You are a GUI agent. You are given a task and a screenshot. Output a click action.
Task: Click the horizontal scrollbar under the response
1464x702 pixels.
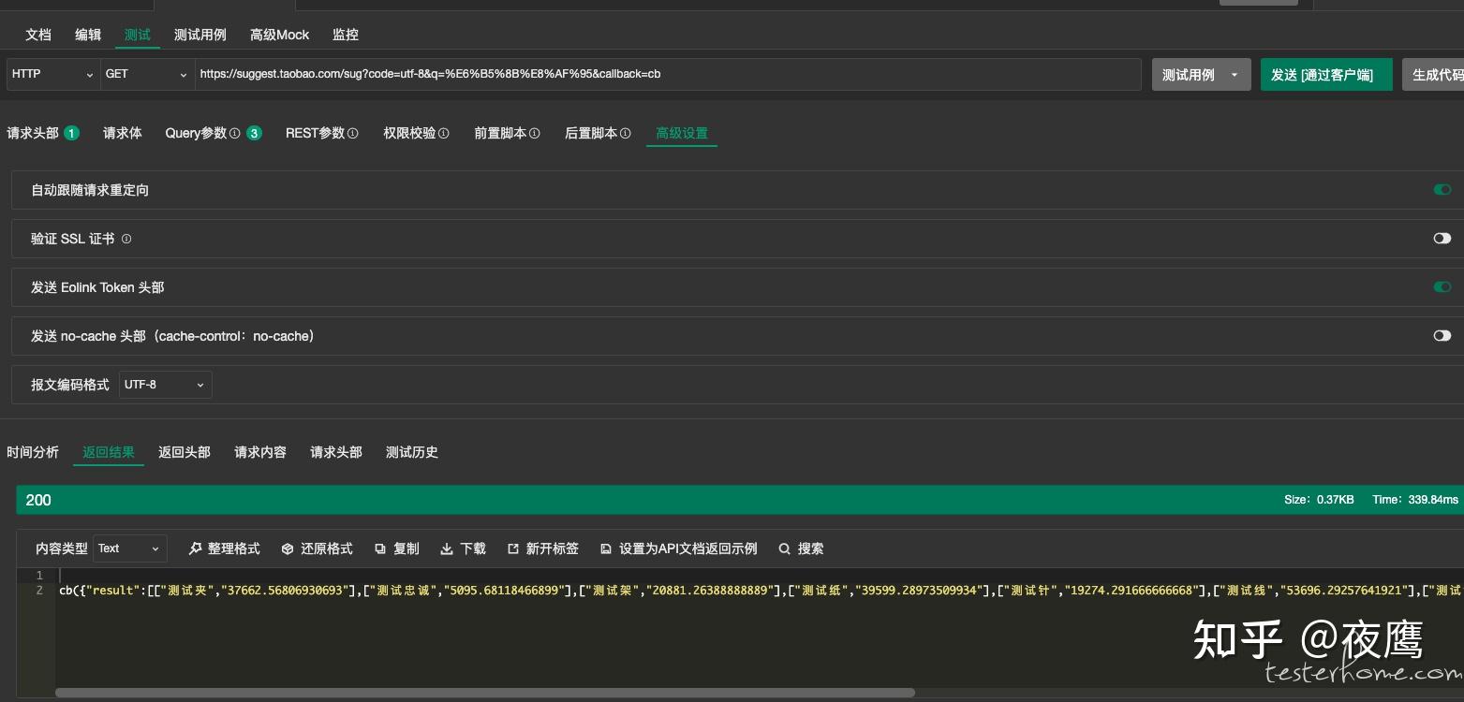pos(485,694)
